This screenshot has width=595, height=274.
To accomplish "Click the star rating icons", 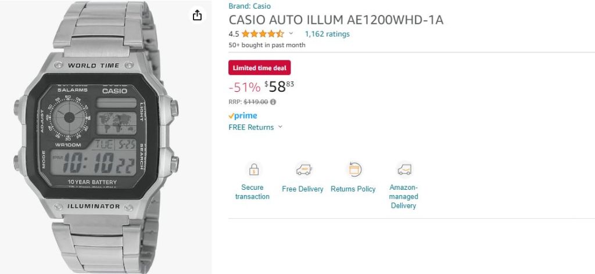I will (263, 34).
